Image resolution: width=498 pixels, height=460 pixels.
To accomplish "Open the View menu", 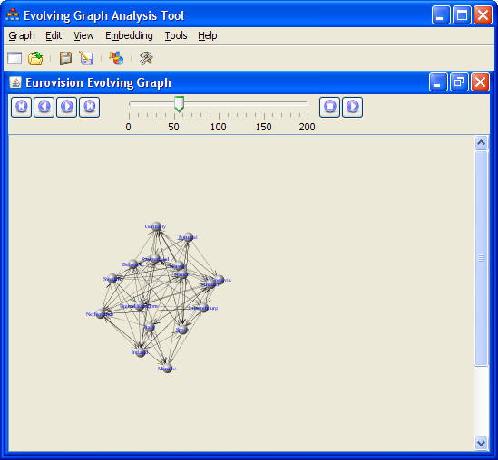I will click(x=83, y=35).
